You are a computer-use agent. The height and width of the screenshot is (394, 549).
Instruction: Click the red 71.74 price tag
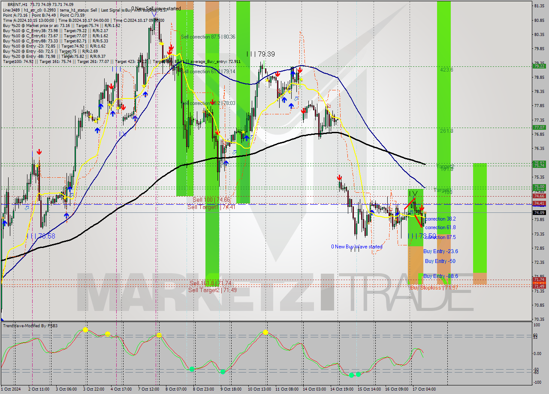539,279
